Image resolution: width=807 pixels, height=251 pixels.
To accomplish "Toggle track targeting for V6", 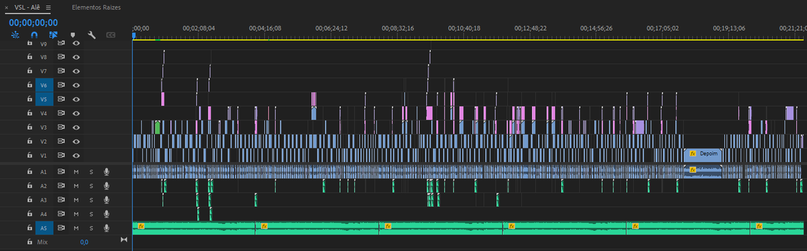I will [x=44, y=85].
